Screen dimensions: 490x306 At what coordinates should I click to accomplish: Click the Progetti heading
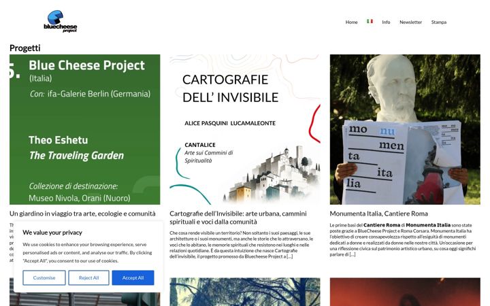[x=25, y=48]
